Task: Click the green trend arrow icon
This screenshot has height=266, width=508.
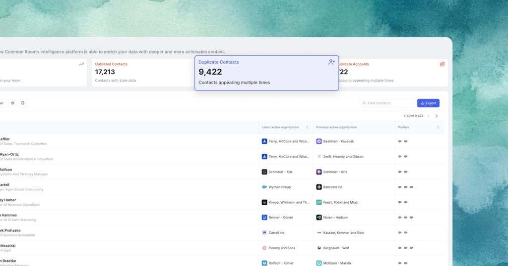Action: [x=81, y=64]
